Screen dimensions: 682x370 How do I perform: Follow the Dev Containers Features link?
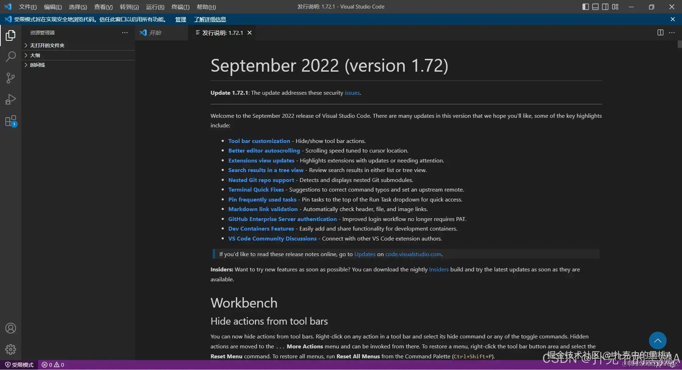point(261,228)
